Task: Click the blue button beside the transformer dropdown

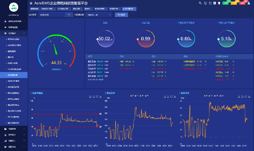Action: (x=121, y=15)
